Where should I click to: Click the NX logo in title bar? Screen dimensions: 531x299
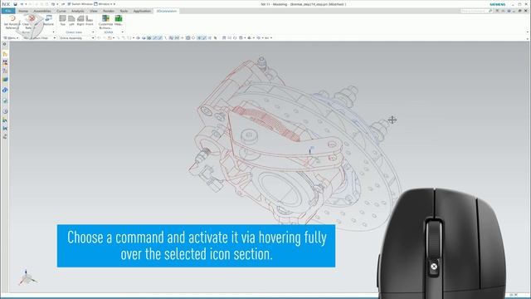point(6,4)
